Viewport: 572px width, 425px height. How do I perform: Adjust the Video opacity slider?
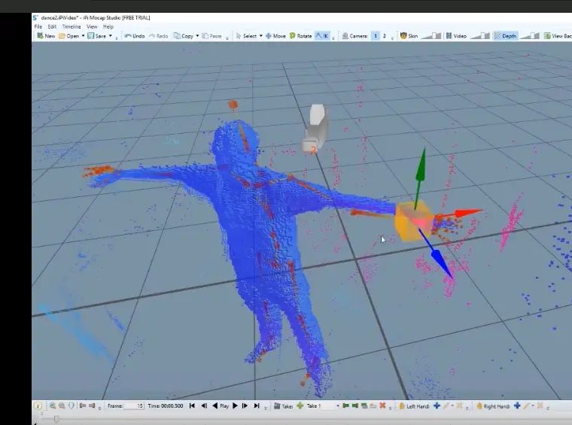point(479,35)
